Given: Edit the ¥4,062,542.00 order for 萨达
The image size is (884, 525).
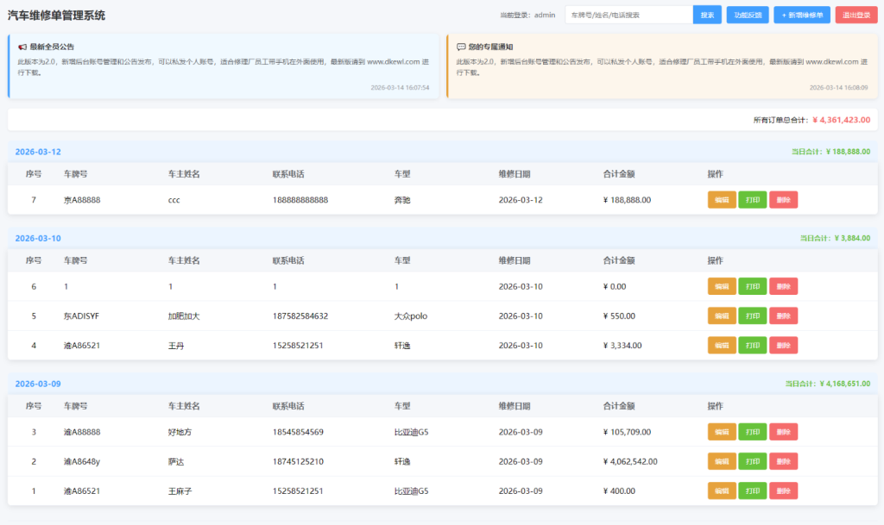Looking at the screenshot, I should pyautogui.click(x=722, y=461).
